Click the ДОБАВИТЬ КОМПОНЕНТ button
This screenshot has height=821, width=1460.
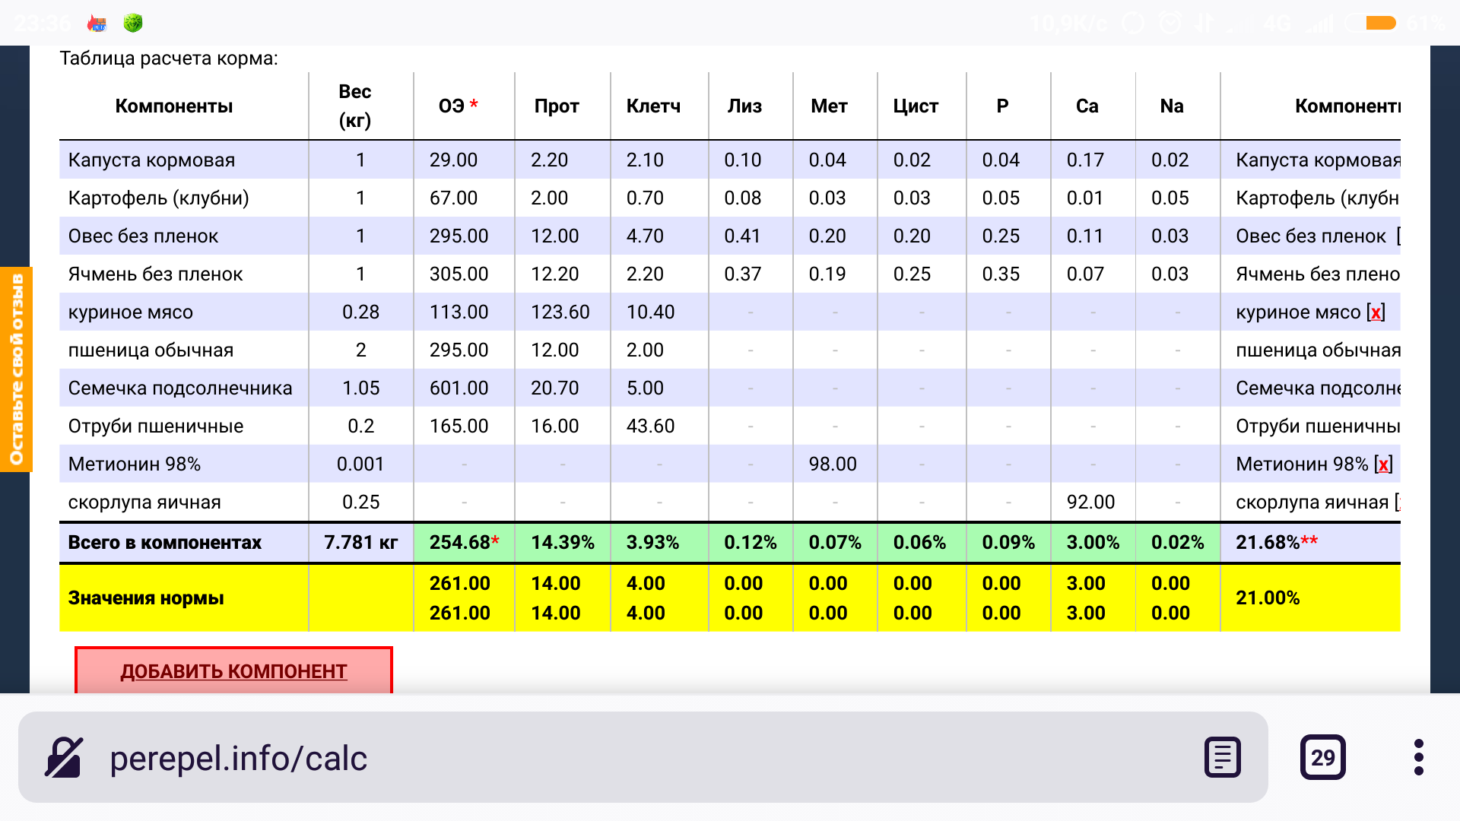(x=233, y=670)
